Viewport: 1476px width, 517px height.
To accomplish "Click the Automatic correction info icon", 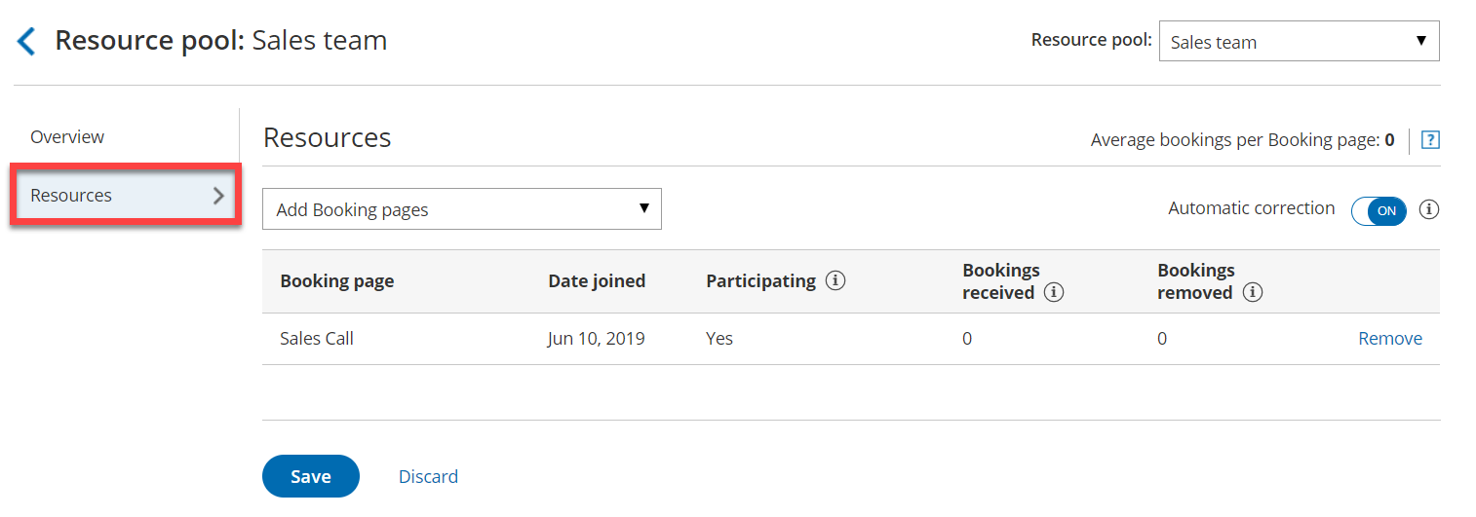I will click(1429, 209).
